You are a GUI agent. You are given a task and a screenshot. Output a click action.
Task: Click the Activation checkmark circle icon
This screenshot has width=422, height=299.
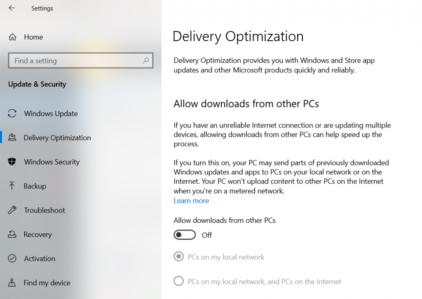[12, 259]
